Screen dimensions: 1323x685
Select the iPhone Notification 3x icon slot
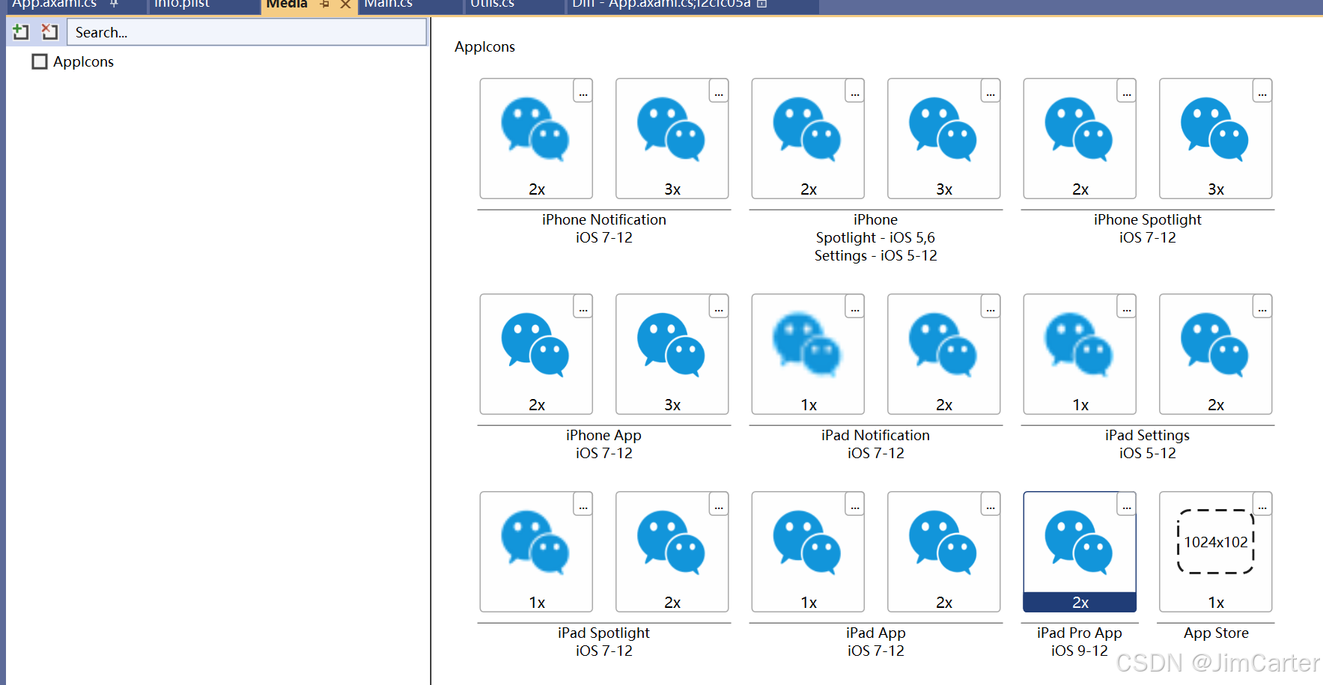click(672, 138)
